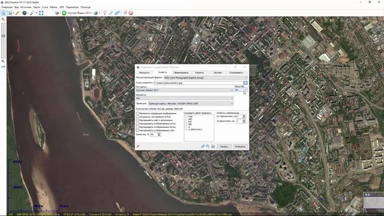The image size is (384, 216).
Task: Enable 'Накладывать отображаемые метки' checkbox
Action: point(137,127)
